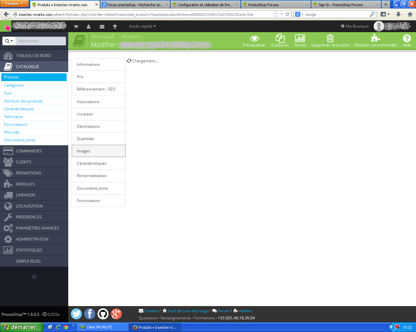Open the trophy icon in header
The width and height of the screenshot is (416, 332).
click(115, 27)
